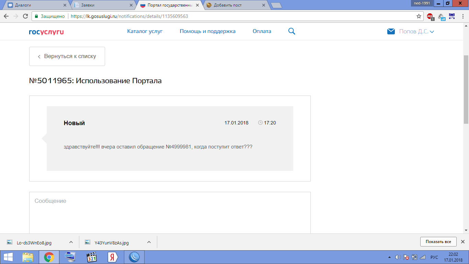Open the notifications envelope icon
Viewport: 469px width, 264px height.
pyautogui.click(x=391, y=31)
